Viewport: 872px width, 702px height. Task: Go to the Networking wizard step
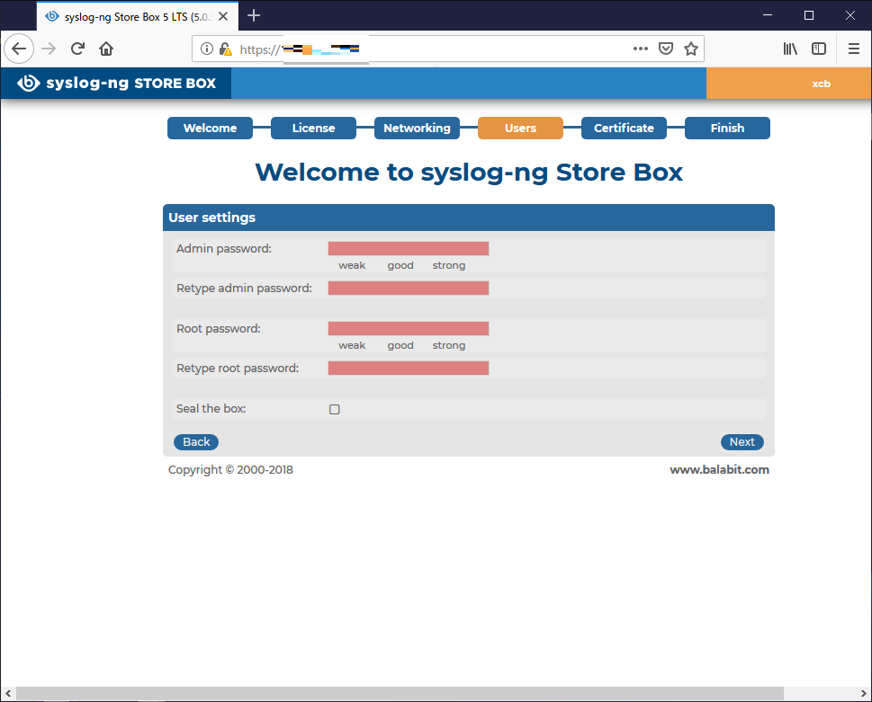click(417, 129)
